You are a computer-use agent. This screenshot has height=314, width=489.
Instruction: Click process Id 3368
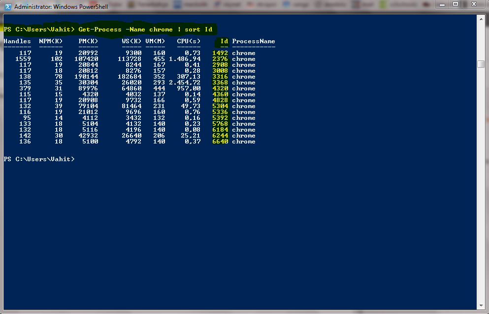click(220, 83)
